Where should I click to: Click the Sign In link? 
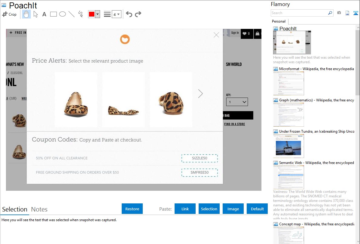235,33
